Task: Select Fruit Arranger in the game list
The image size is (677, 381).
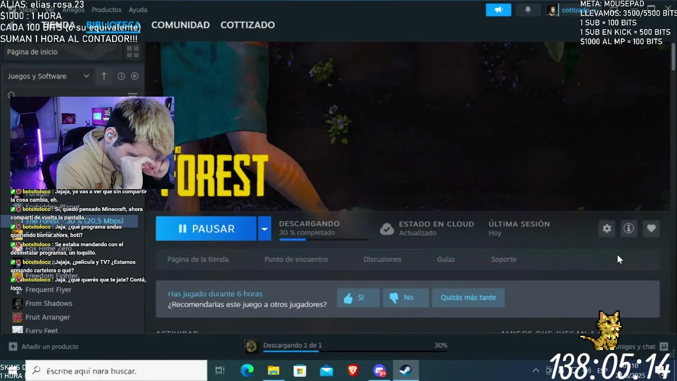Action: click(48, 317)
